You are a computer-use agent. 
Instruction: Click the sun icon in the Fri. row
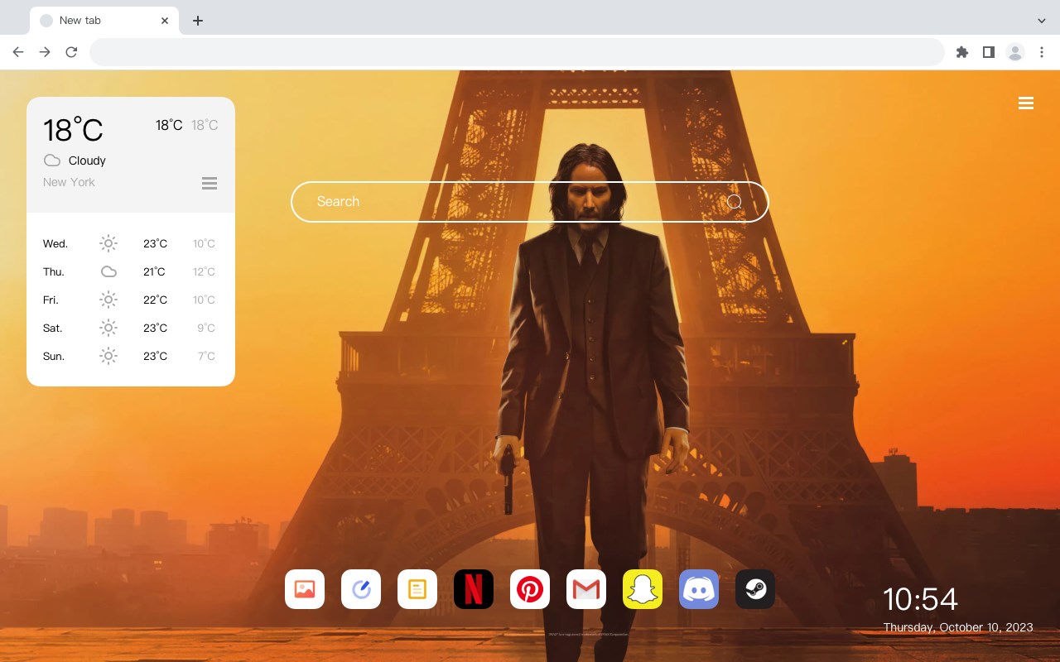pos(108,300)
